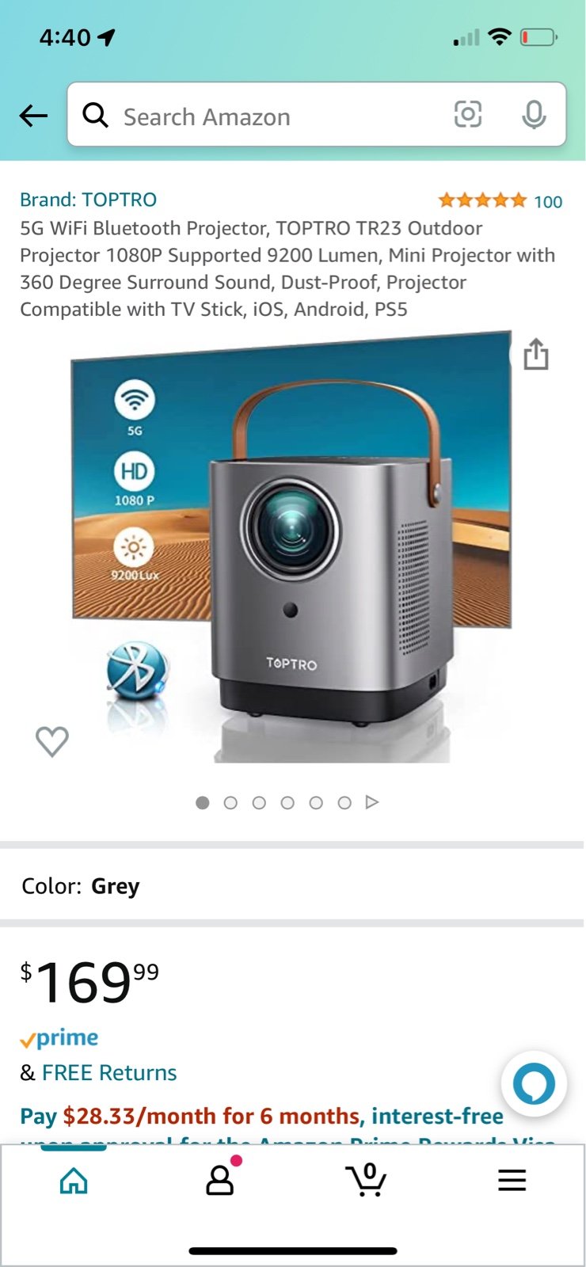
Task: Add the projector to wishlist with heart icon
Action: (x=52, y=741)
